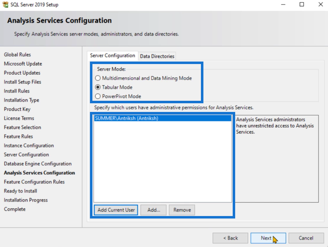Click the Server Mode group label
This screenshot has width=328, height=247.
point(111,69)
